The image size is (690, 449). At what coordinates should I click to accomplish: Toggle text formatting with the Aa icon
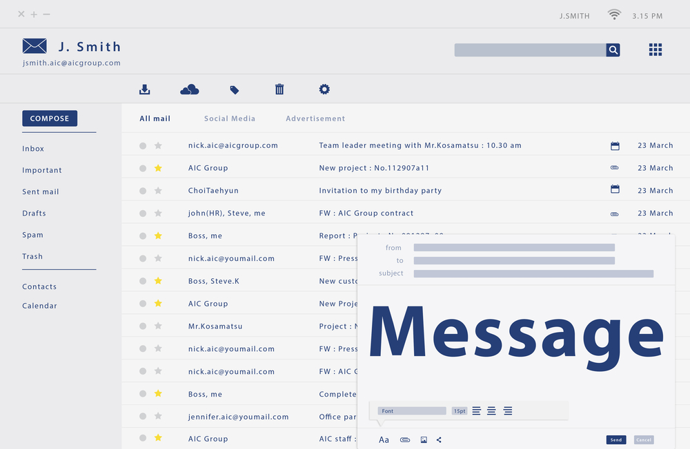click(x=384, y=439)
